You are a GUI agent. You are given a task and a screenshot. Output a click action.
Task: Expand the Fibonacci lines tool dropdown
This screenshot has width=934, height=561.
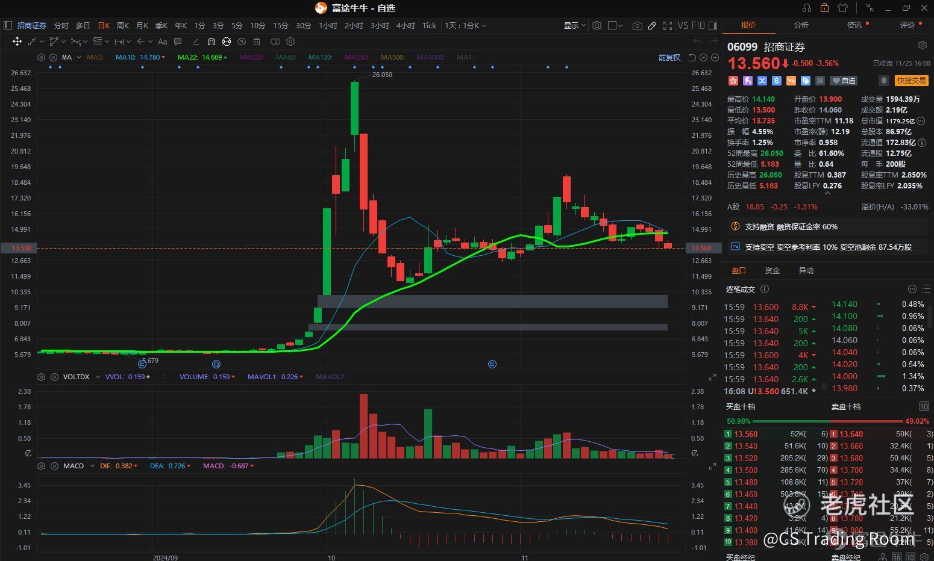pyautogui.click(x=107, y=42)
